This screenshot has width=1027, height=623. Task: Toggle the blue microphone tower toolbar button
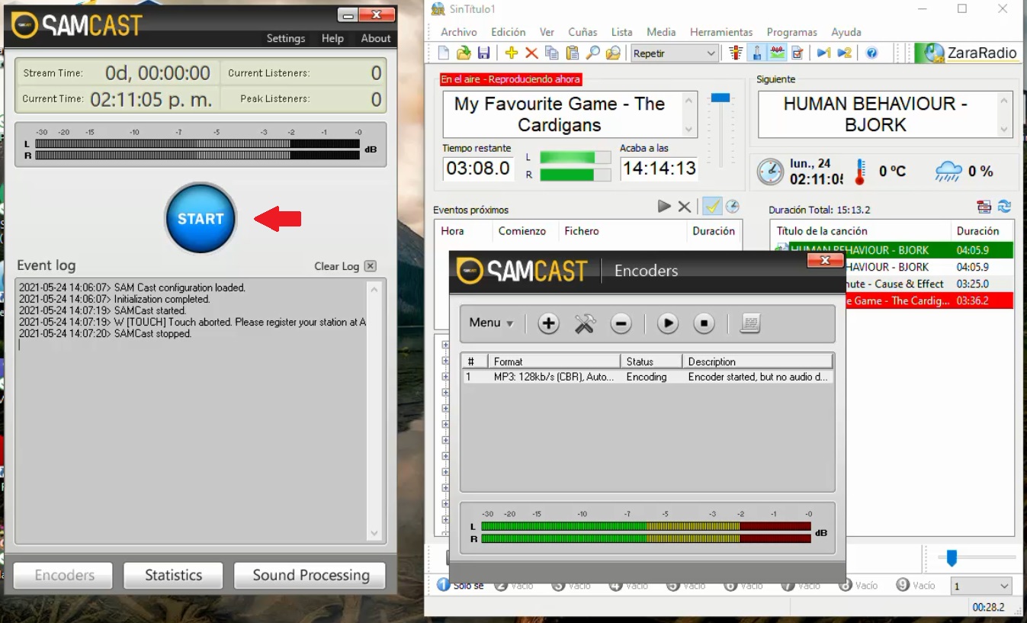756,53
